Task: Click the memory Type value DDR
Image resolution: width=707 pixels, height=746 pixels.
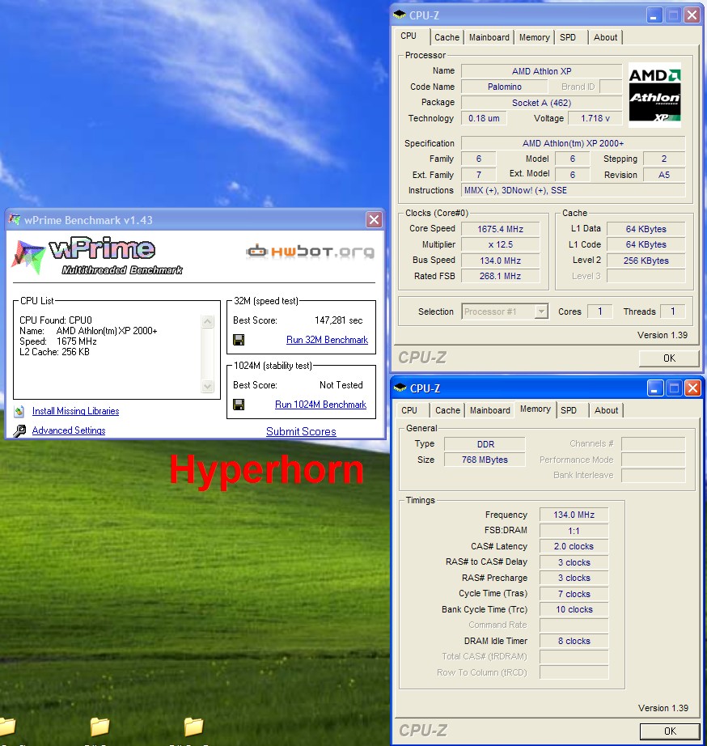Action: click(485, 444)
